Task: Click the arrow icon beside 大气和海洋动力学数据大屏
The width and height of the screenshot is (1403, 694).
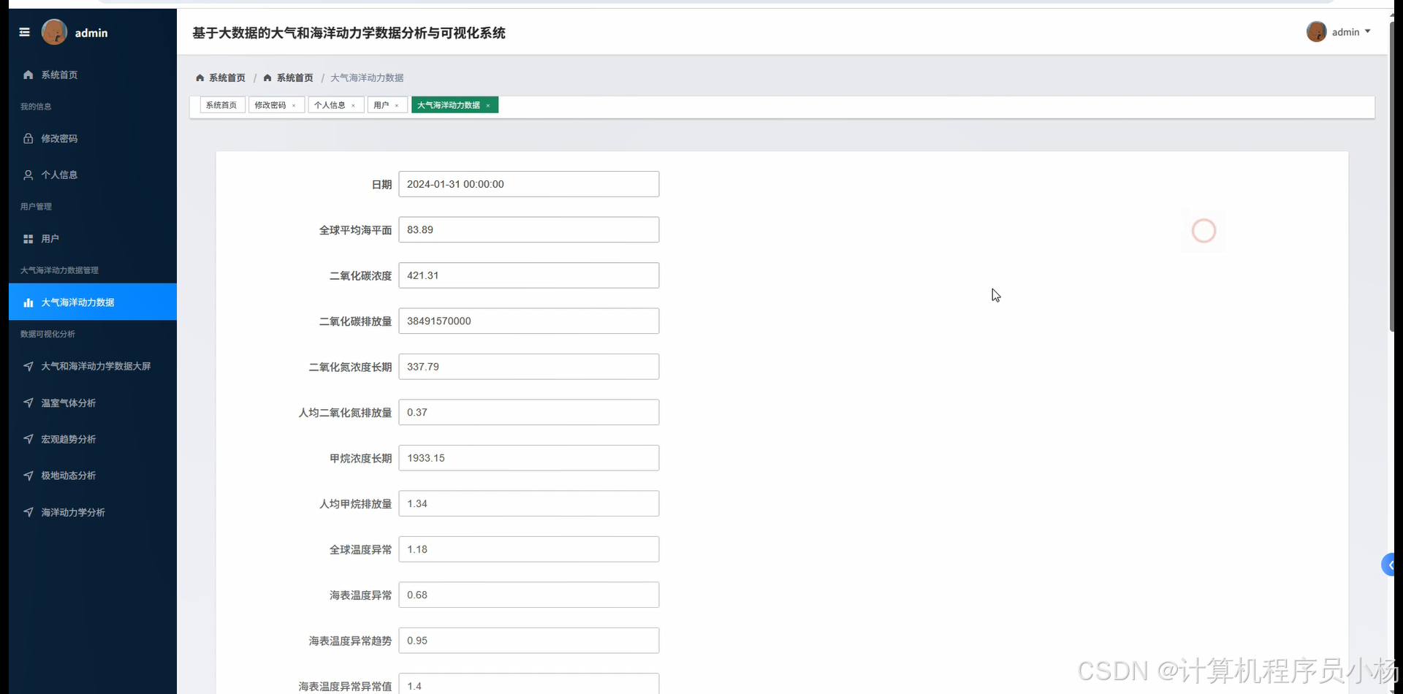Action: tap(28, 366)
